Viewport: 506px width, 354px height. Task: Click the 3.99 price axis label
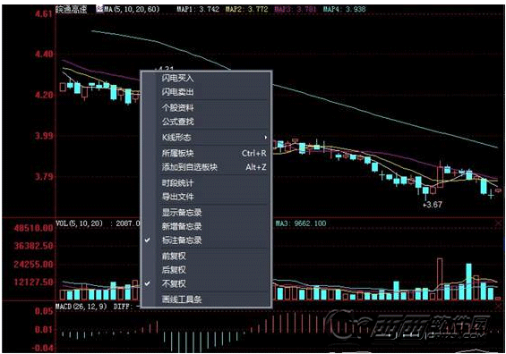point(44,136)
